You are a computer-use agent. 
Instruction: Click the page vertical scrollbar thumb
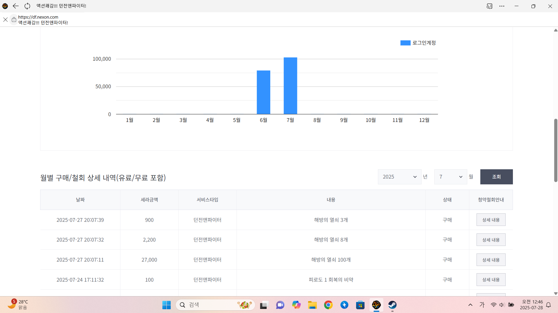(556, 150)
